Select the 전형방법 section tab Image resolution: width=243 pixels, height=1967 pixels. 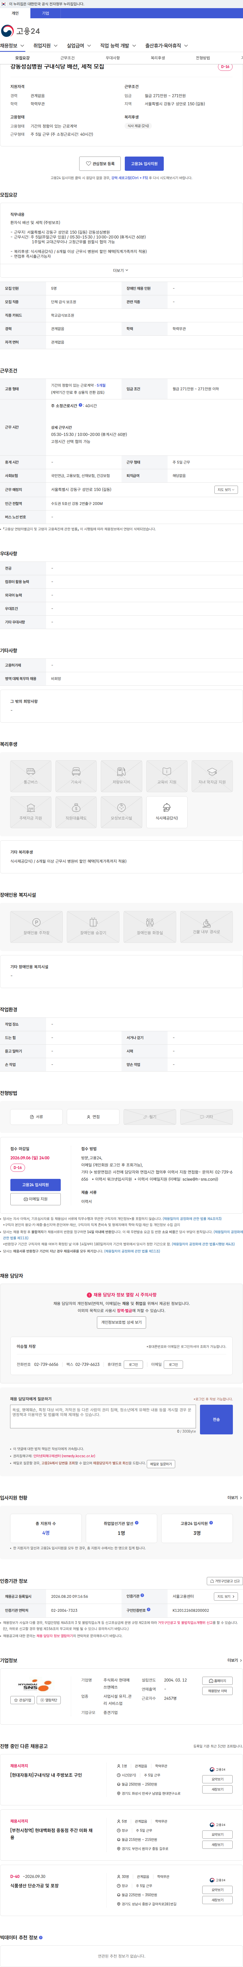point(203,58)
